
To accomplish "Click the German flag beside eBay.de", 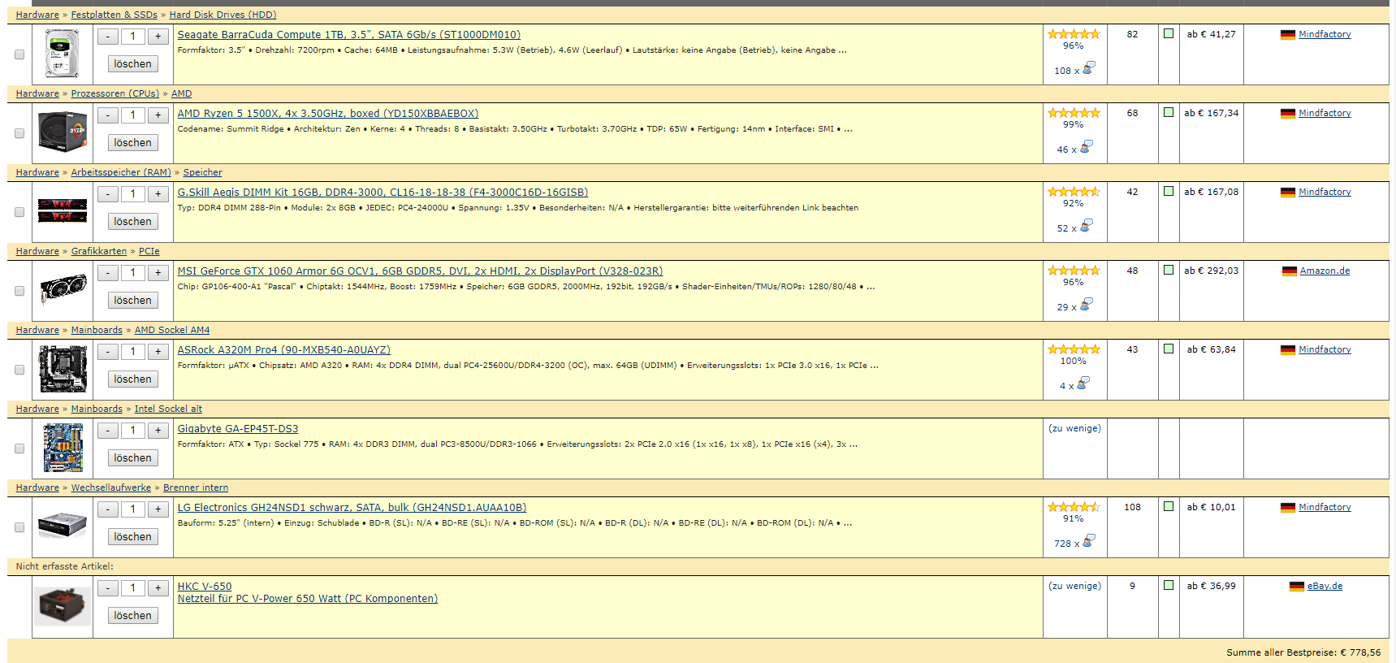I will click(1297, 587).
